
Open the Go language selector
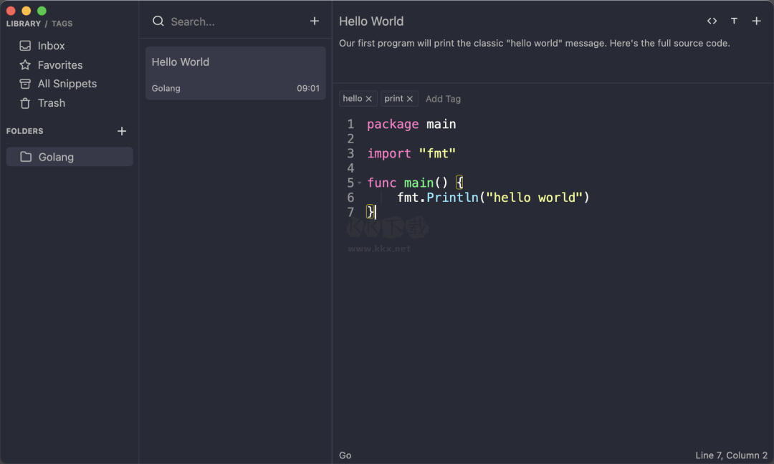click(345, 455)
